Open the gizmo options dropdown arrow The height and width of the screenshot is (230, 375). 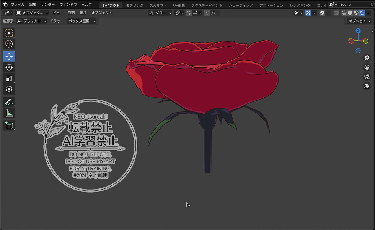tap(314, 13)
